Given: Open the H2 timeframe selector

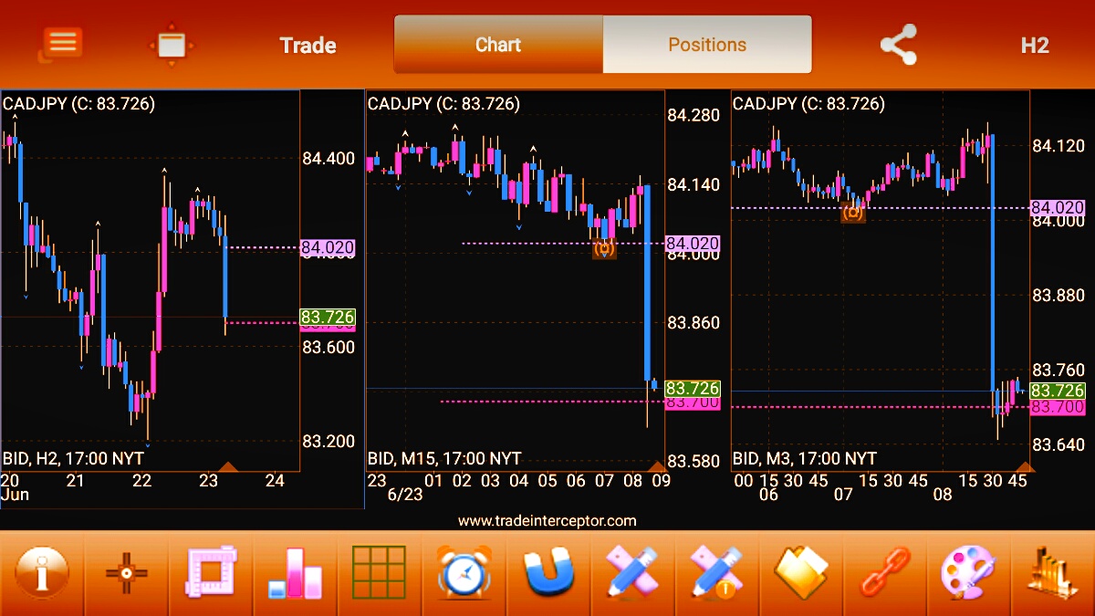Looking at the screenshot, I should [1034, 46].
